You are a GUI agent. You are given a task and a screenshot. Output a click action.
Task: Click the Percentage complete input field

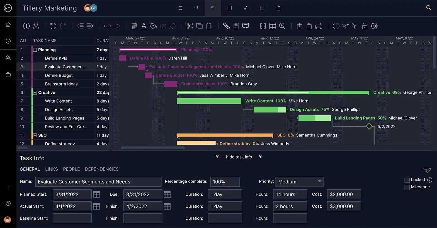coord(225,182)
